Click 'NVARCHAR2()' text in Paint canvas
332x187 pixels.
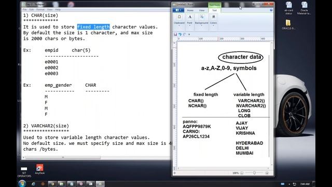tap(251, 105)
